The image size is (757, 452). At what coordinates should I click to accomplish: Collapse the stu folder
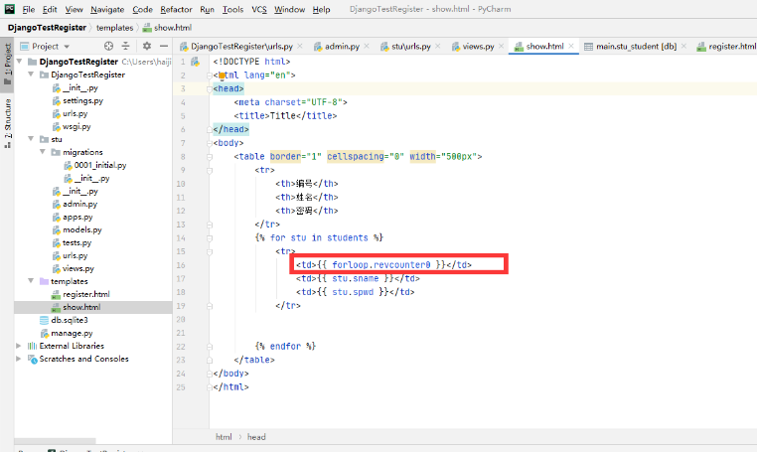tap(31, 139)
